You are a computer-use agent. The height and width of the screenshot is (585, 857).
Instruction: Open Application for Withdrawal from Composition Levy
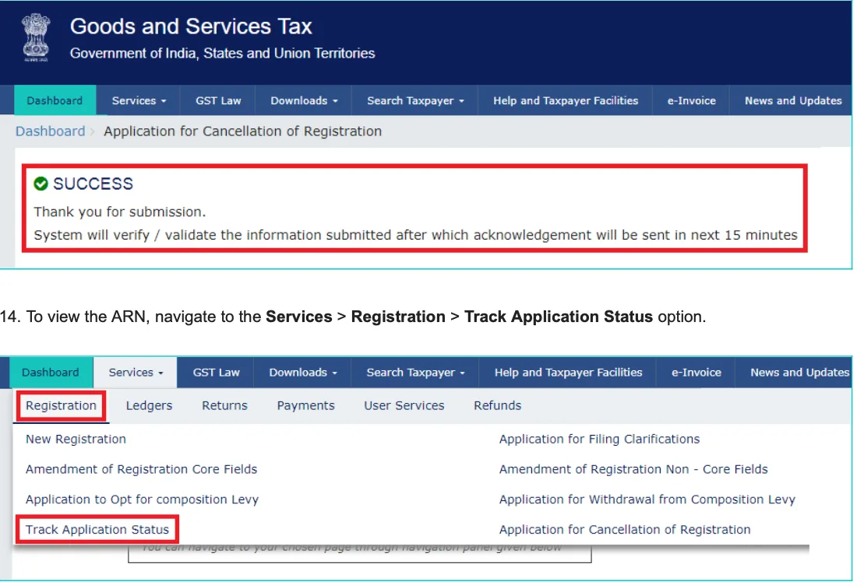pos(647,499)
